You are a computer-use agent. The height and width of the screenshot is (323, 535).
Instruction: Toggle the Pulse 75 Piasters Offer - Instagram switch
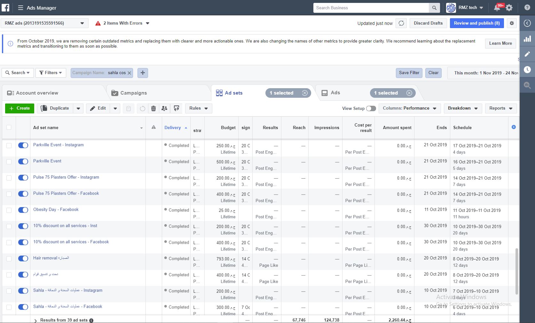point(23,178)
